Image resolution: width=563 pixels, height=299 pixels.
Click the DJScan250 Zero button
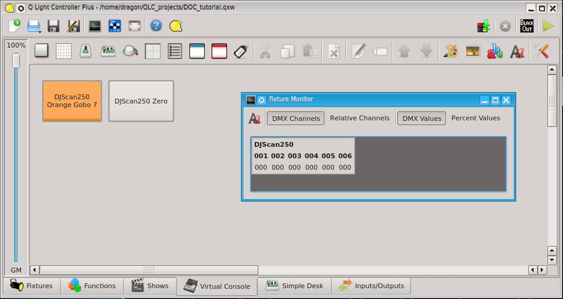click(x=141, y=101)
